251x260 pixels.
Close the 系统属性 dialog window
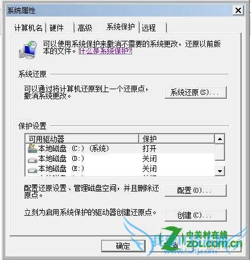(x=238, y=10)
